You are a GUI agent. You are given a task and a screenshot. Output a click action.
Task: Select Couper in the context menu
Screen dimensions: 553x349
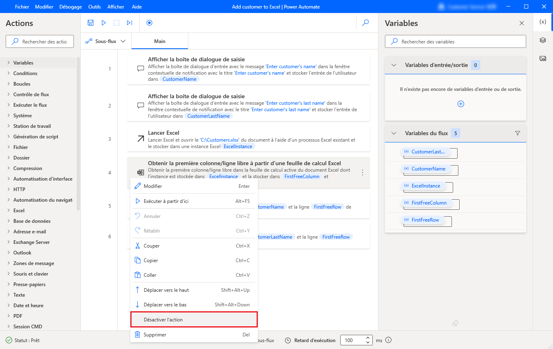pos(194,246)
